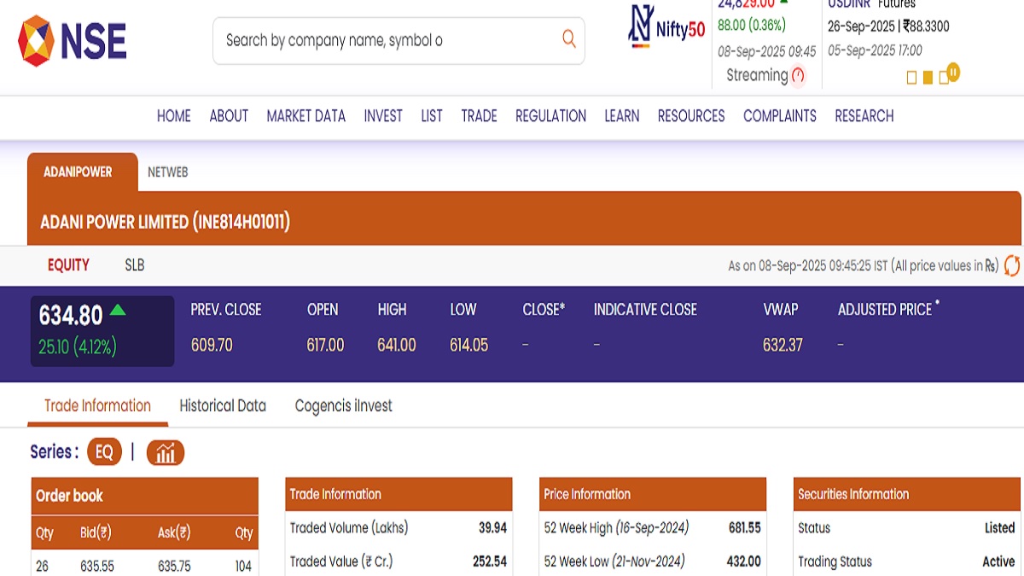Expand the MARKET DATA menu
1024x576 pixels.
click(x=305, y=116)
